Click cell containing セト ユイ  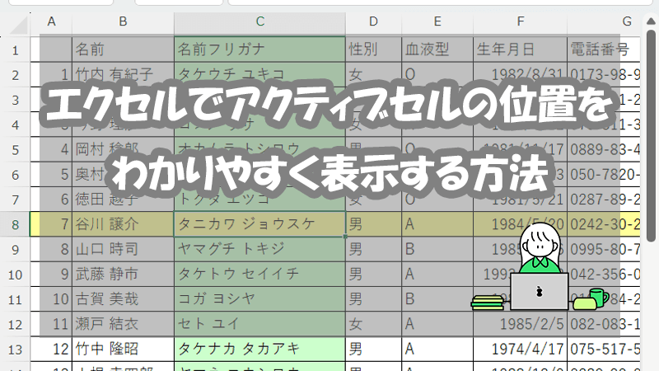(x=259, y=323)
